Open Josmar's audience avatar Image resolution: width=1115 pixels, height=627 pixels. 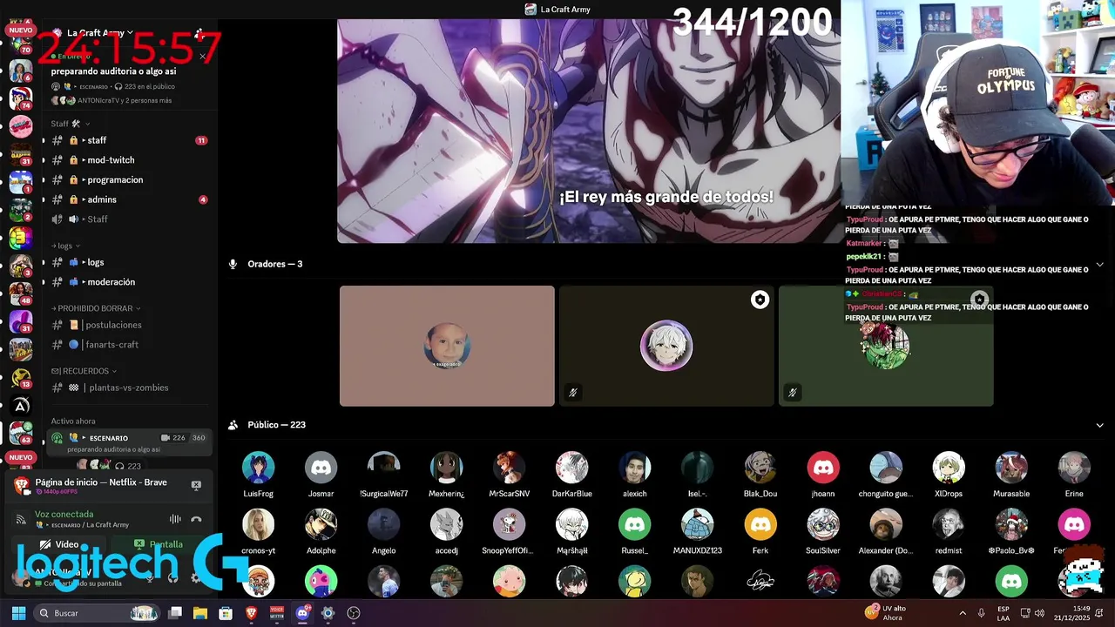[x=321, y=468]
